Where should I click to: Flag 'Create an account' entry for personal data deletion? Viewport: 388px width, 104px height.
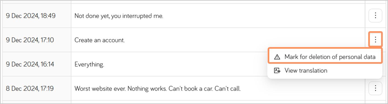pyautogui.click(x=325, y=57)
